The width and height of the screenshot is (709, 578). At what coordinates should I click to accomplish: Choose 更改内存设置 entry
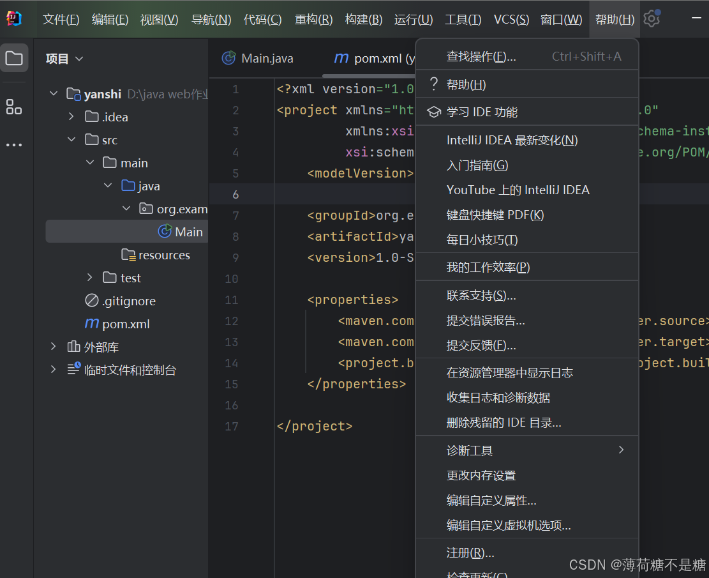[526, 475]
